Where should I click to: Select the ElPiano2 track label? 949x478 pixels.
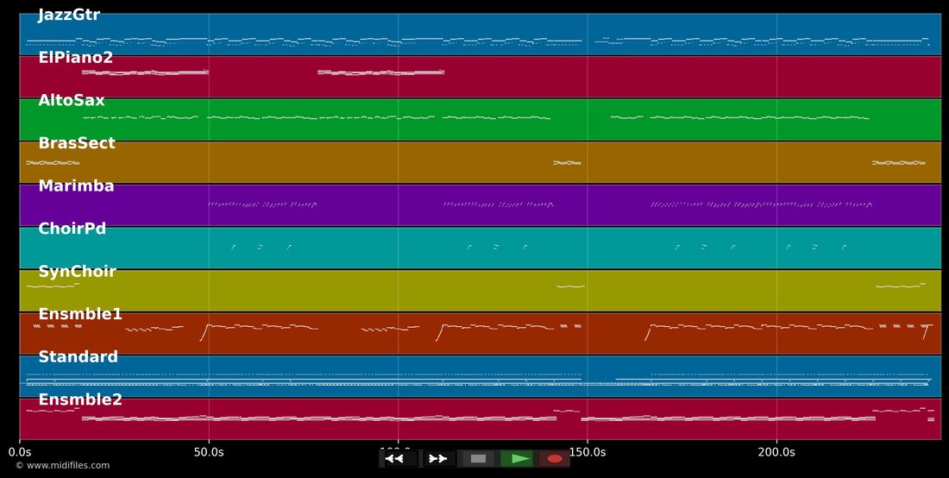click(x=75, y=58)
